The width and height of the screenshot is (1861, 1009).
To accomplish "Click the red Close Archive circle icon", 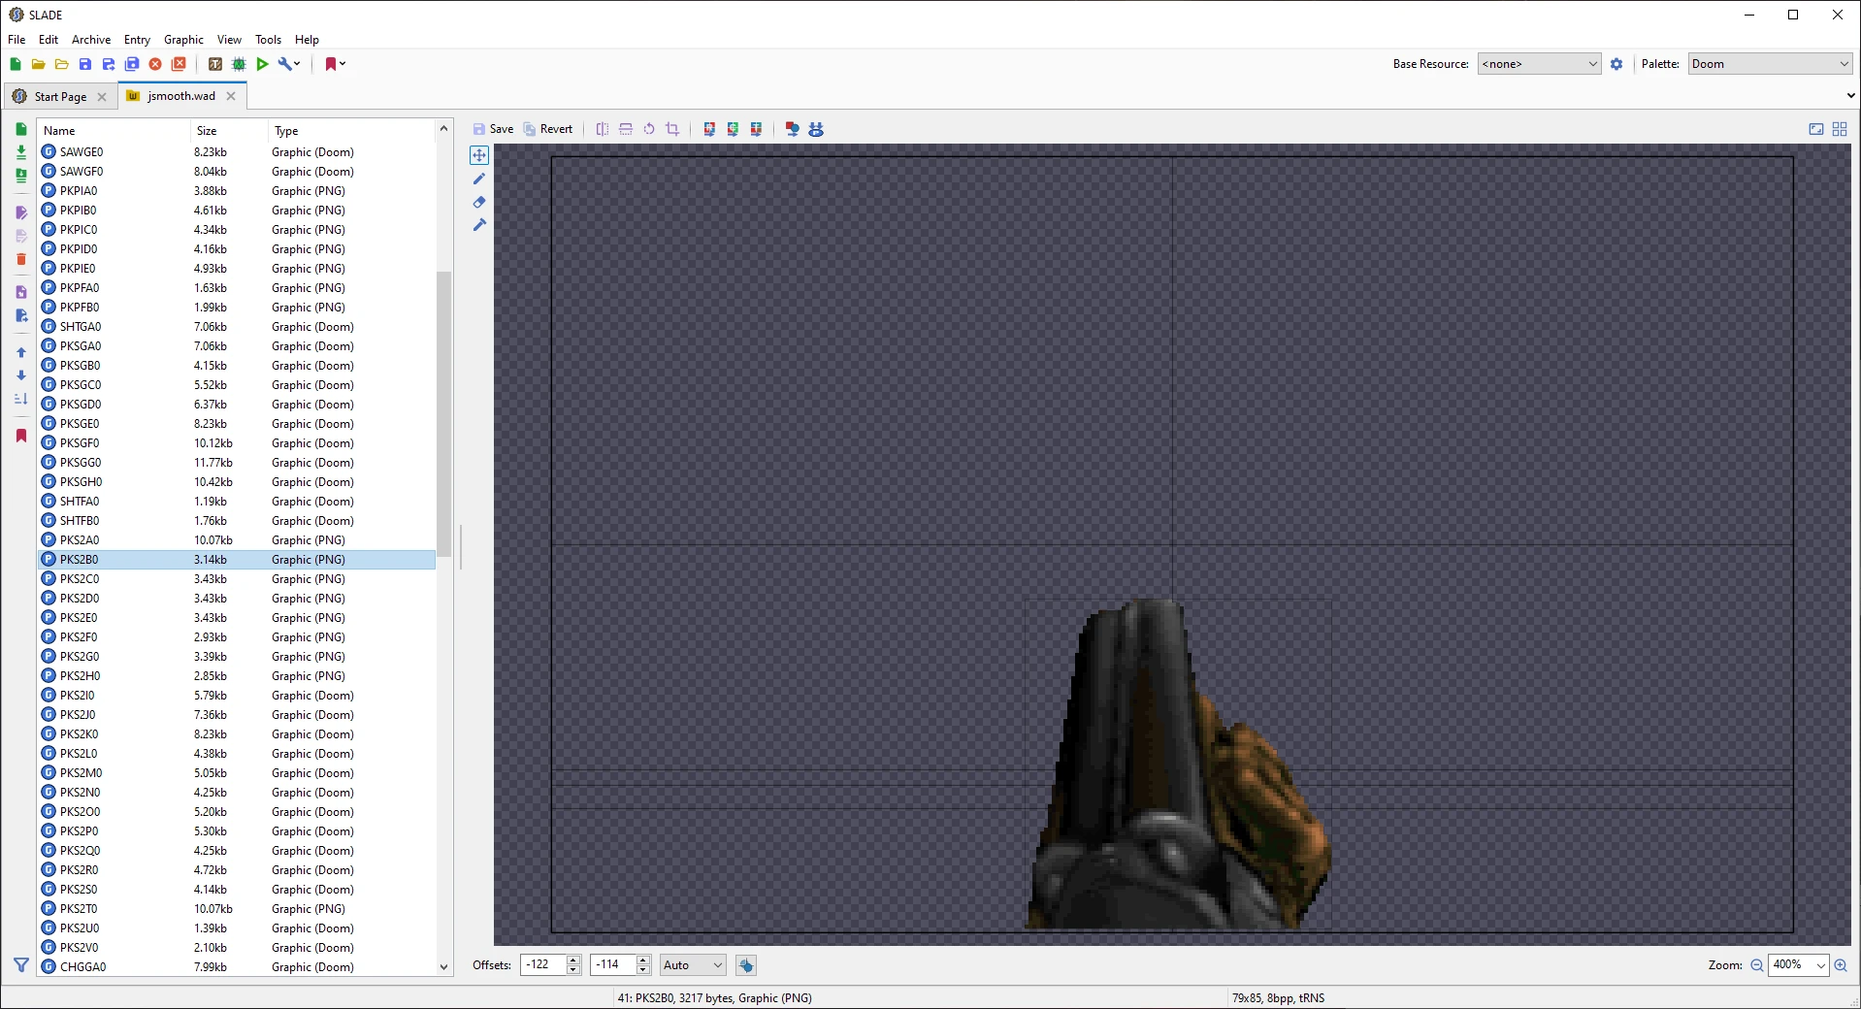I will coord(155,64).
